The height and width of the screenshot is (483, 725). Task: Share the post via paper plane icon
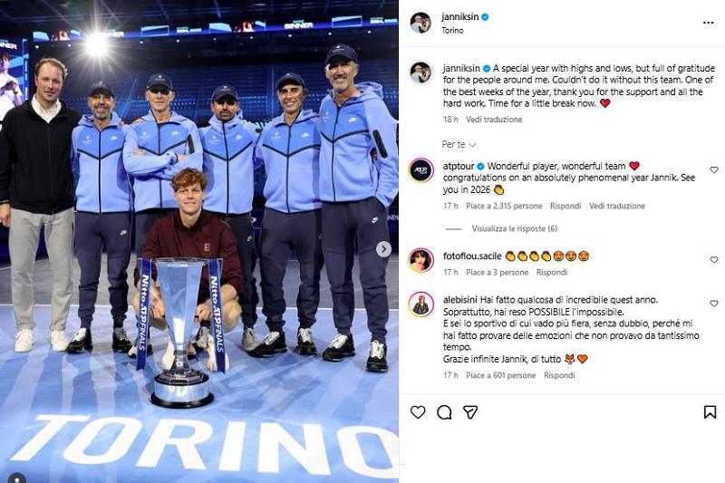click(470, 411)
